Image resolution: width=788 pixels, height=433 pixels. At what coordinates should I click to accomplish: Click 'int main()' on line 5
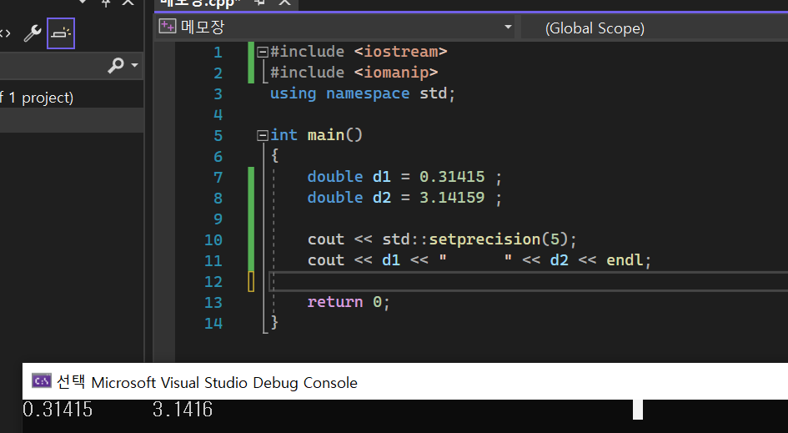click(316, 135)
